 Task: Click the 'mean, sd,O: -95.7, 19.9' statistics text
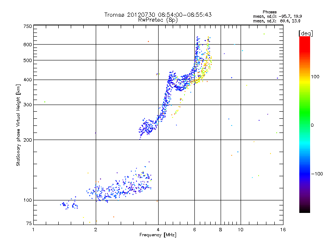[x=277, y=16]
